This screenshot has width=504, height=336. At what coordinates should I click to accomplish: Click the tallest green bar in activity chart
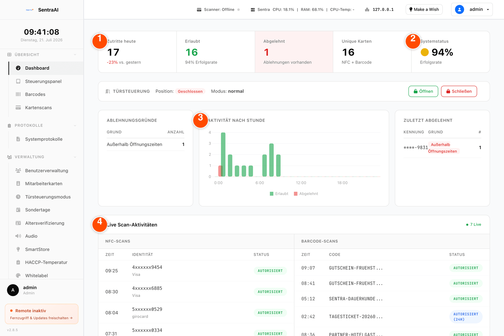[x=223, y=155]
